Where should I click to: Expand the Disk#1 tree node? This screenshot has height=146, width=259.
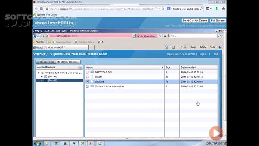(42, 77)
